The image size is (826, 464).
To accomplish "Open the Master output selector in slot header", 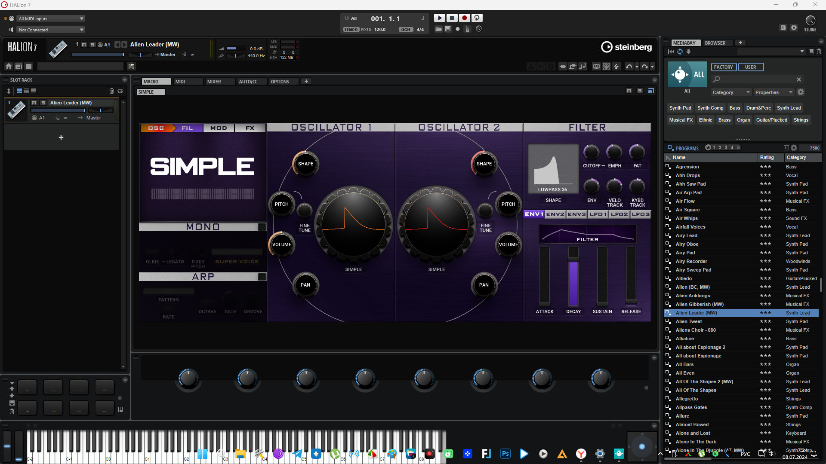I will click(x=168, y=55).
